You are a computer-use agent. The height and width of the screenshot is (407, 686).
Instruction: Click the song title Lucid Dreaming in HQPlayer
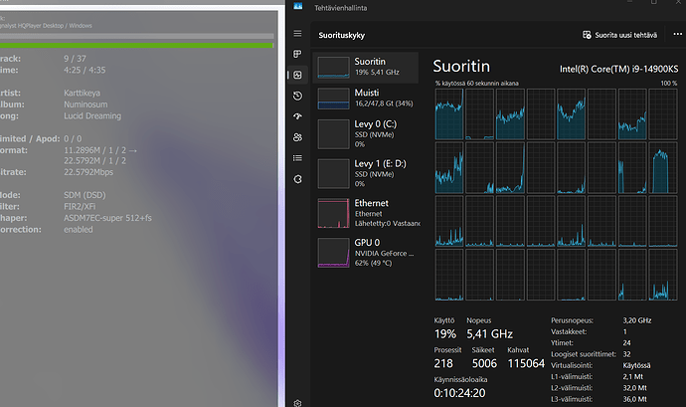[92, 116]
